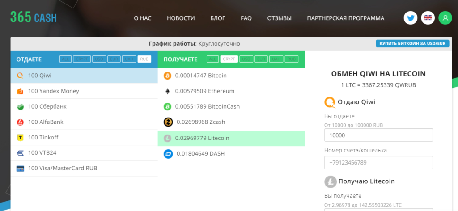458x211 pixels.
Task: Click the Номер счета/кошелька input field
Action: 378,163
